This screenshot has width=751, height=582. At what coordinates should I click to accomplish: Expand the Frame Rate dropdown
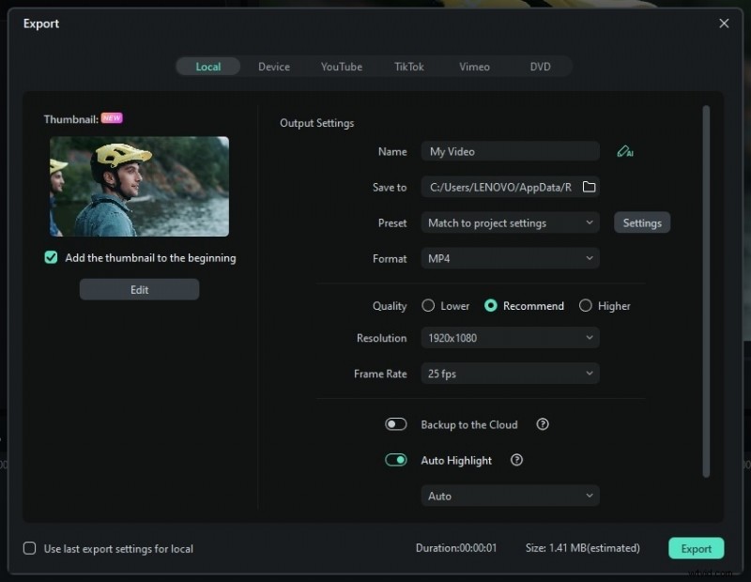pyautogui.click(x=510, y=374)
